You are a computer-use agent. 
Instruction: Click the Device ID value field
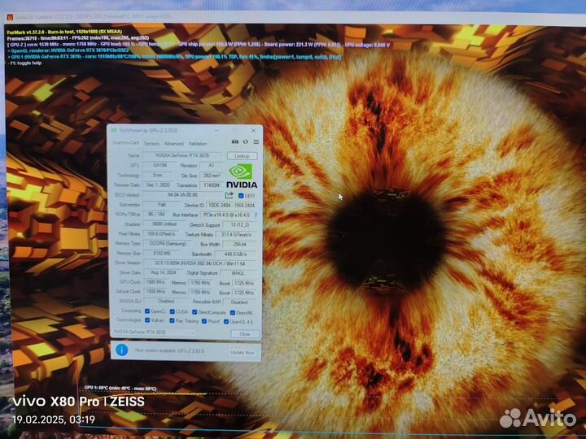tap(231, 206)
